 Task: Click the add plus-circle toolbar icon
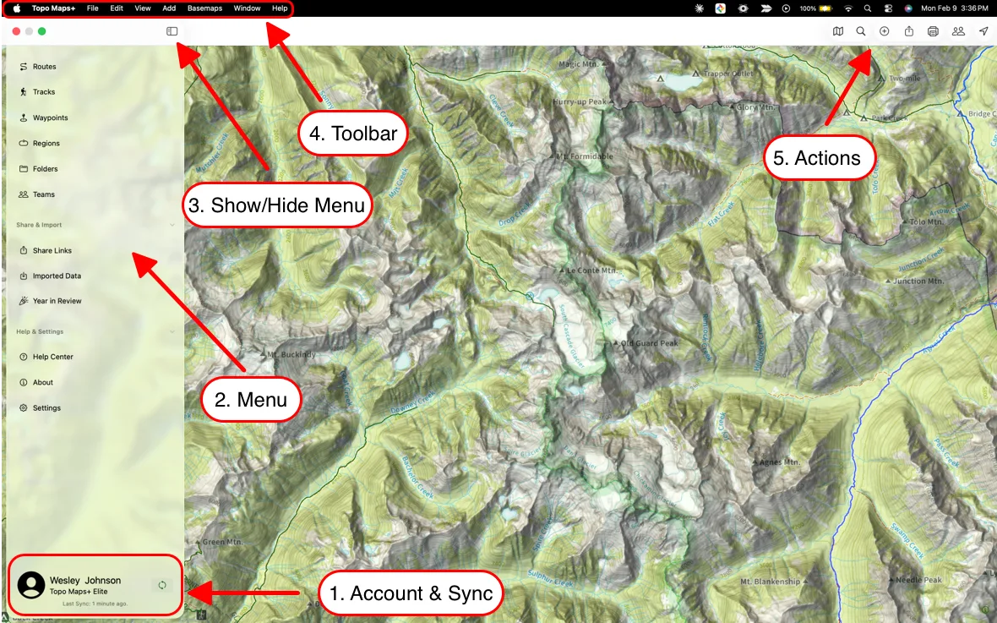pyautogui.click(x=885, y=31)
